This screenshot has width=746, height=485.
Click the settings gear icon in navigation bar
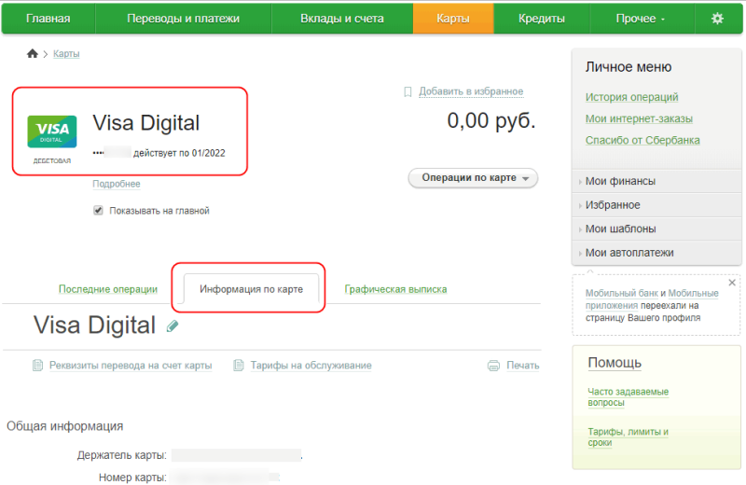point(717,19)
